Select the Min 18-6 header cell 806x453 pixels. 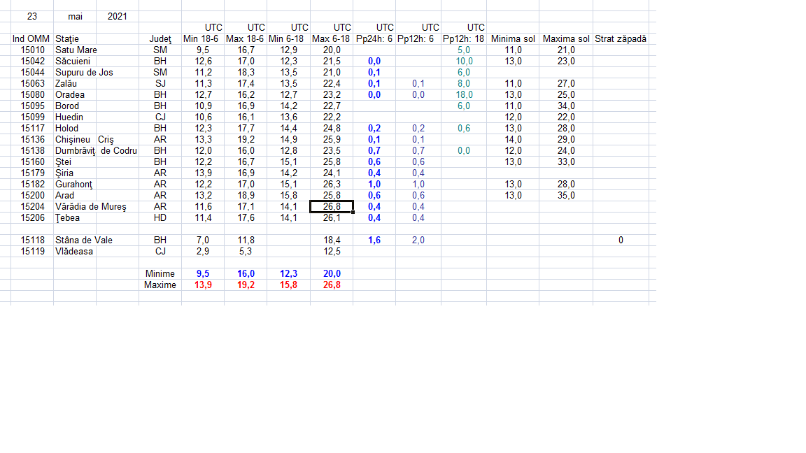pyautogui.click(x=201, y=38)
